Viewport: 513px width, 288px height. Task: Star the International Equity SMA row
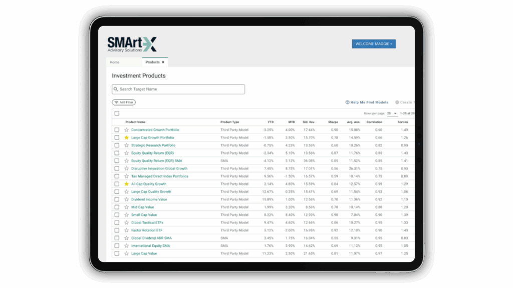coord(127,245)
